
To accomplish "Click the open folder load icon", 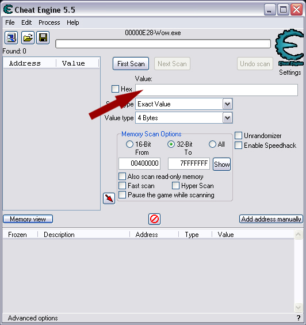I will (x=28, y=38).
